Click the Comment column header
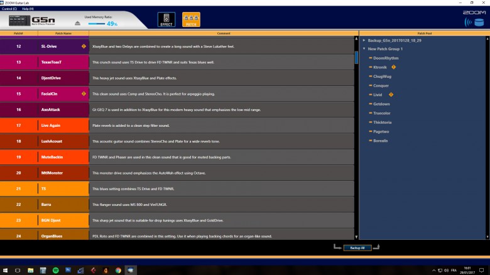 point(224,33)
